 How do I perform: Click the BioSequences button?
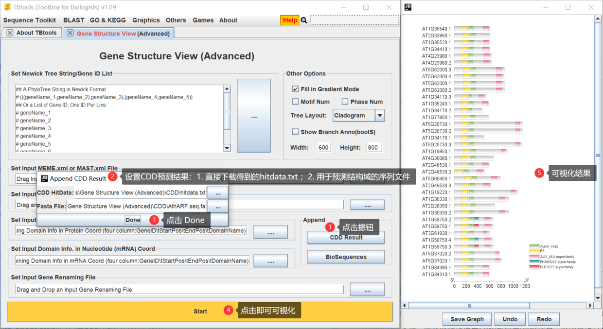pyautogui.click(x=346, y=257)
